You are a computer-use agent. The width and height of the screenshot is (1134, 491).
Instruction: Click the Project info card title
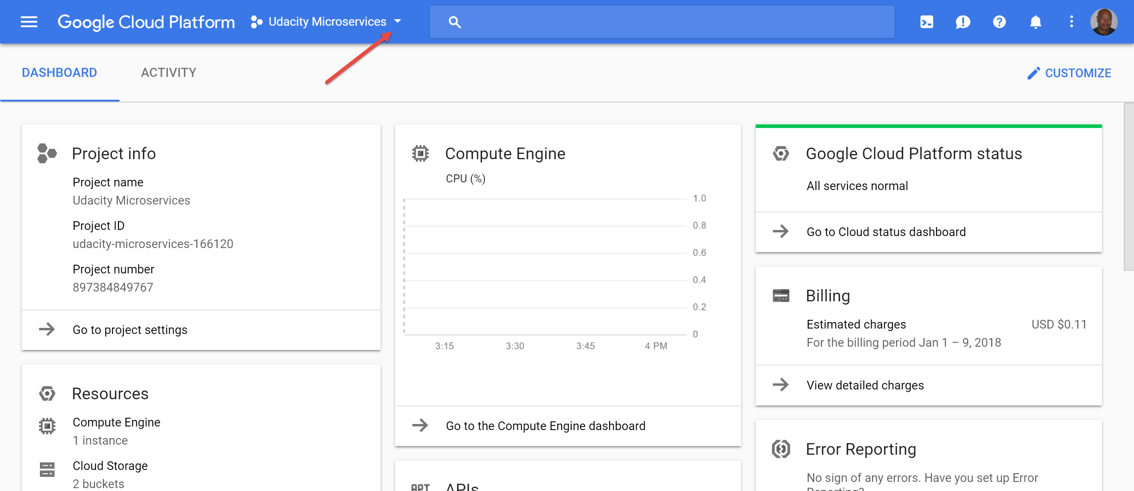[x=114, y=154]
